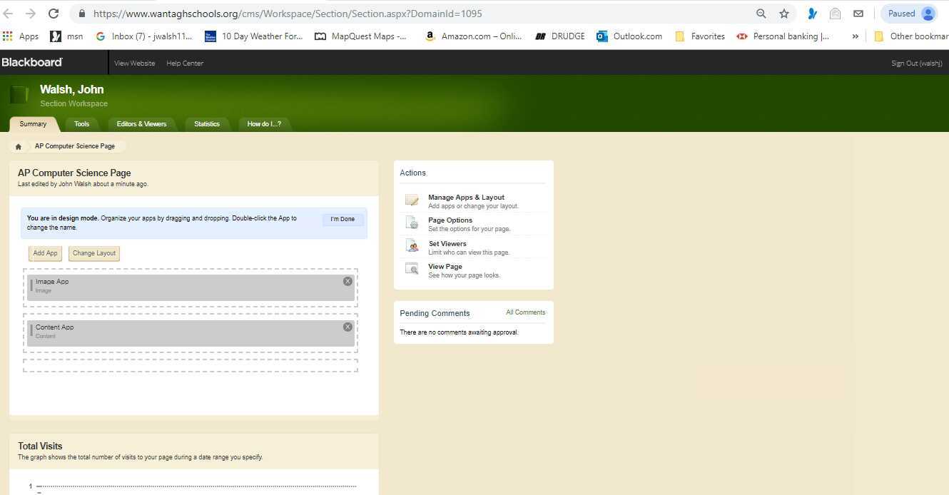The image size is (949, 495).
Task: Click inside the browser address bar
Action: pos(285,13)
